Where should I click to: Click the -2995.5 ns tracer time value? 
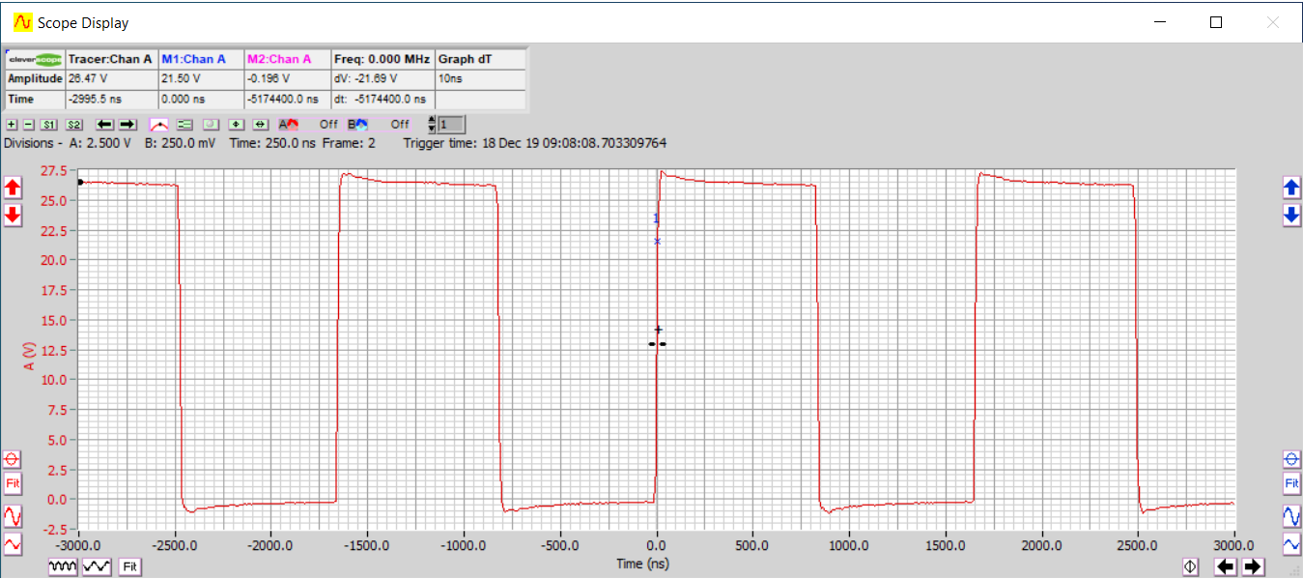(x=111, y=100)
